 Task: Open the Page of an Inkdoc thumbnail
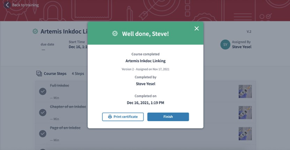click(x=245, y=134)
